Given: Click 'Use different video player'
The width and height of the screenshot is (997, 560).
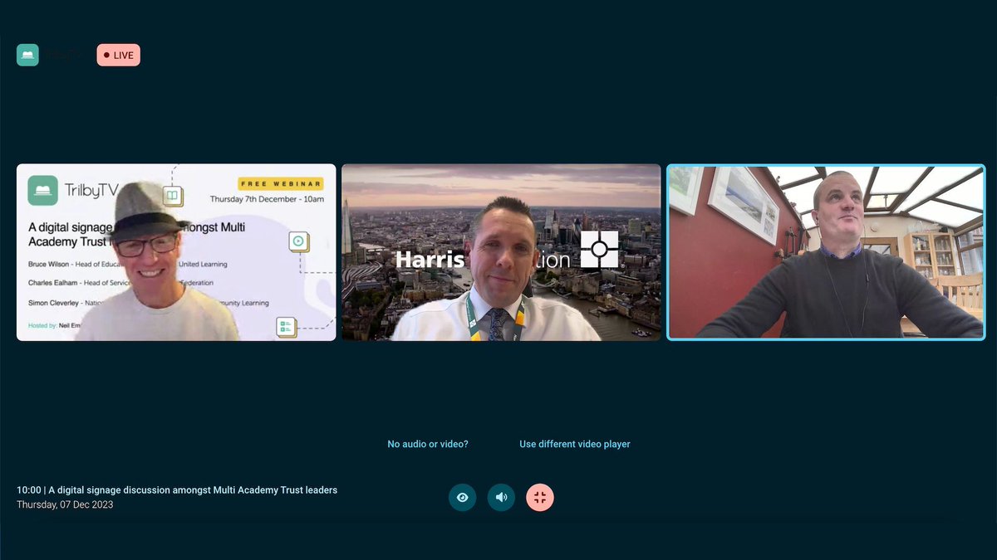Looking at the screenshot, I should [x=575, y=444].
